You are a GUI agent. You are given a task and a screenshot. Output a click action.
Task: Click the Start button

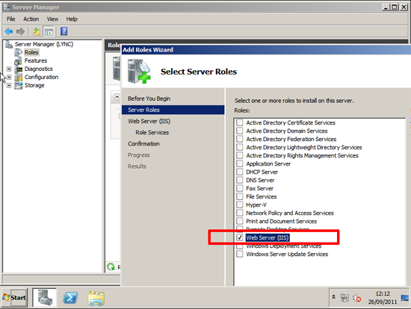[x=14, y=298]
